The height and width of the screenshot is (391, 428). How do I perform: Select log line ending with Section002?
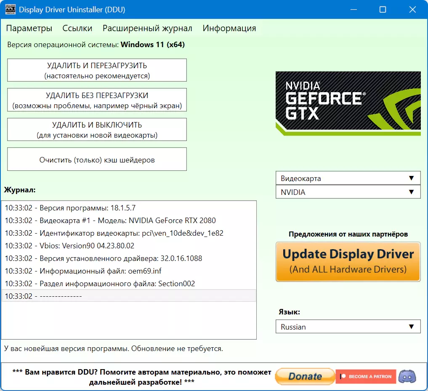point(129,283)
